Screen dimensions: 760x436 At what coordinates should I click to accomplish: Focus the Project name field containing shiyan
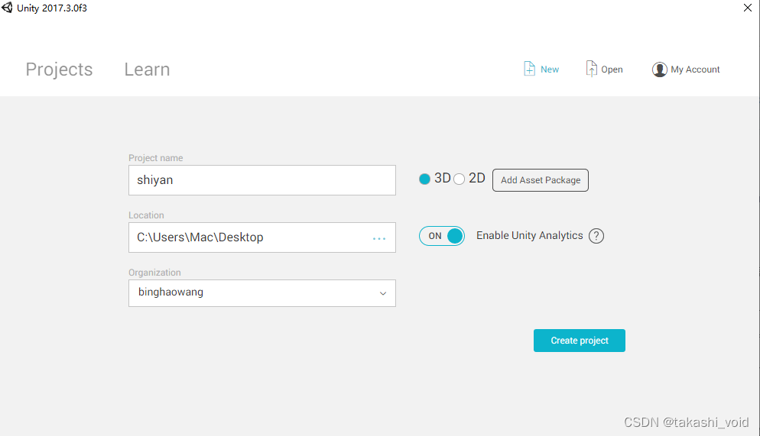click(x=261, y=180)
